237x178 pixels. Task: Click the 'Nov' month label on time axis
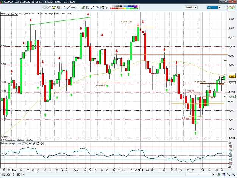point(14,170)
